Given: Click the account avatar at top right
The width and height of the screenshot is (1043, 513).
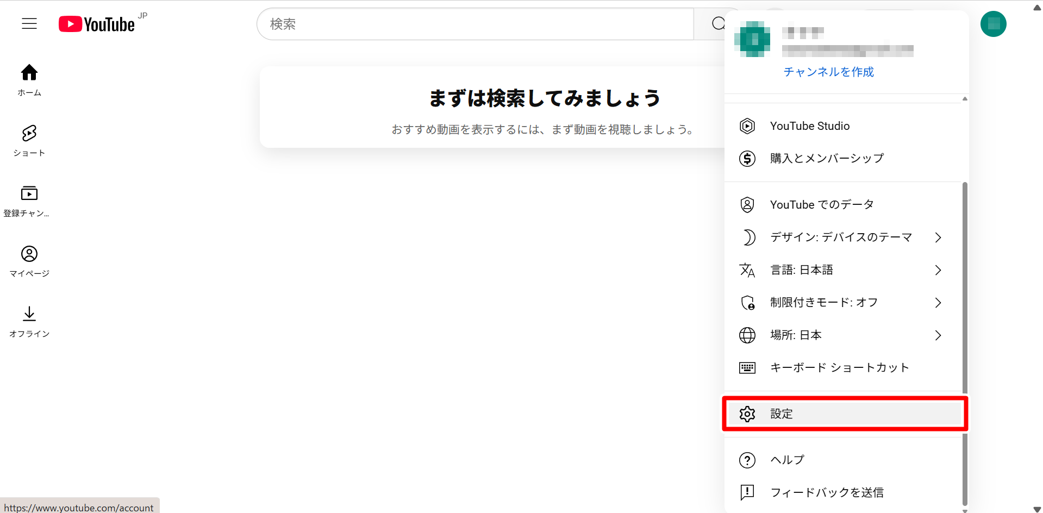Looking at the screenshot, I should click(x=993, y=24).
